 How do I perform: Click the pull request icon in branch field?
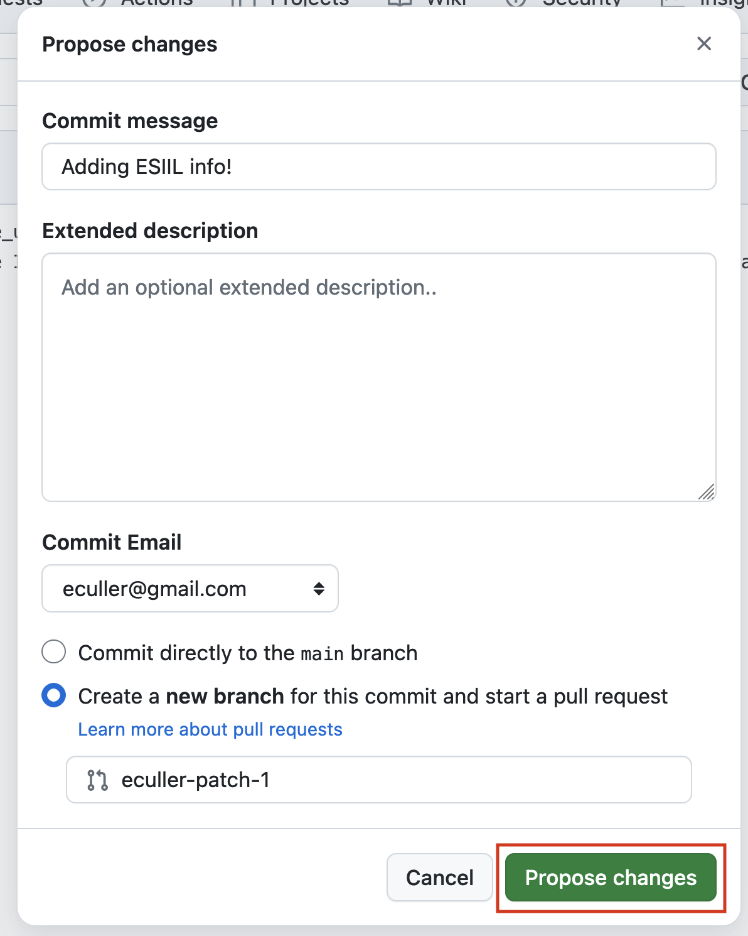(x=97, y=780)
